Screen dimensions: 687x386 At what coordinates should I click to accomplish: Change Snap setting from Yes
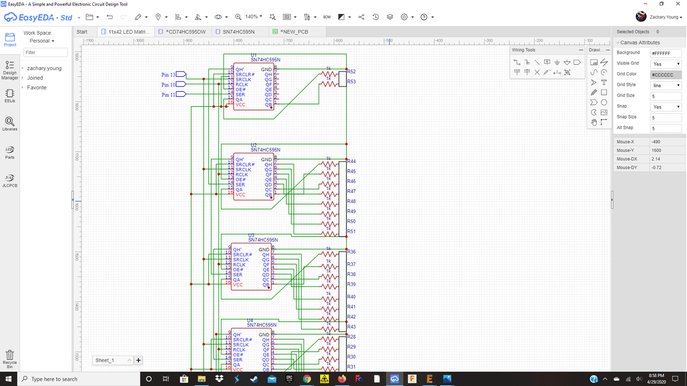665,106
